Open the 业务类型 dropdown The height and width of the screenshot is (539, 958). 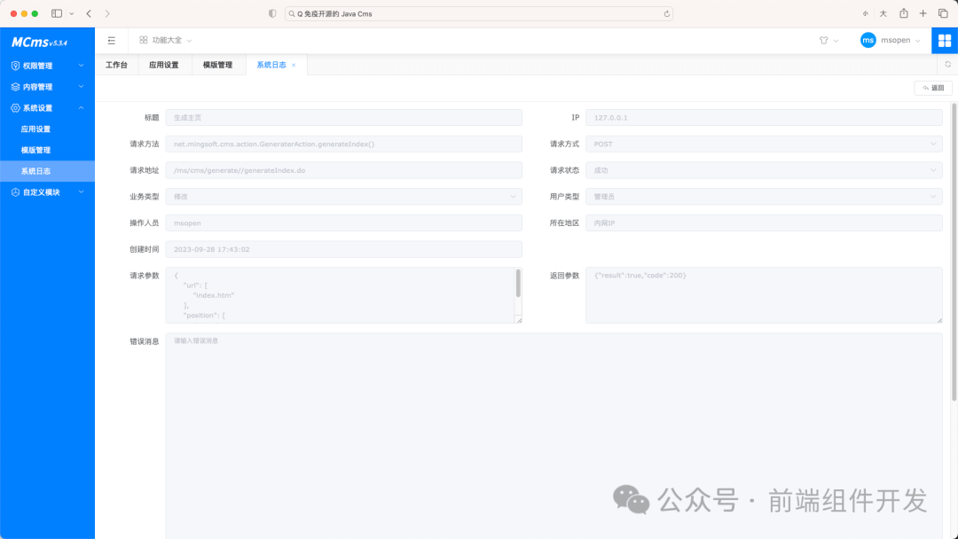(x=343, y=197)
